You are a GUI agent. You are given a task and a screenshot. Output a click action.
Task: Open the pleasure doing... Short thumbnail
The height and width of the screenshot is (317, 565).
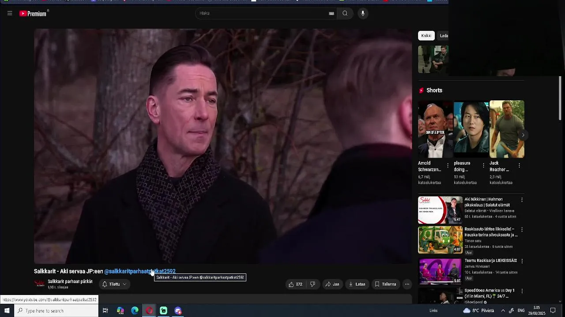click(471, 129)
